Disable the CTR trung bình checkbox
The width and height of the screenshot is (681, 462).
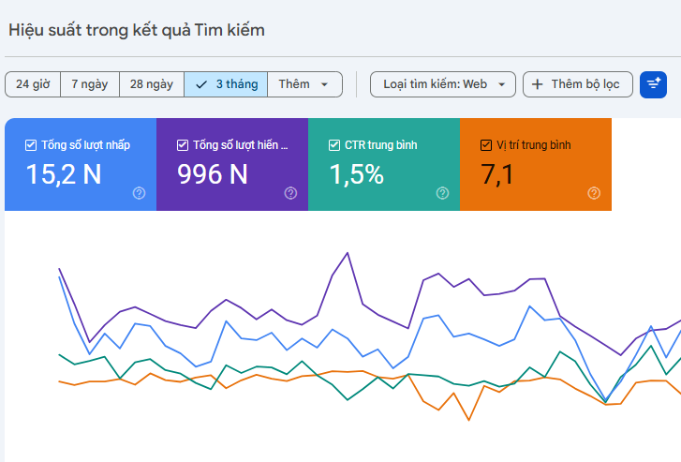[334, 145]
